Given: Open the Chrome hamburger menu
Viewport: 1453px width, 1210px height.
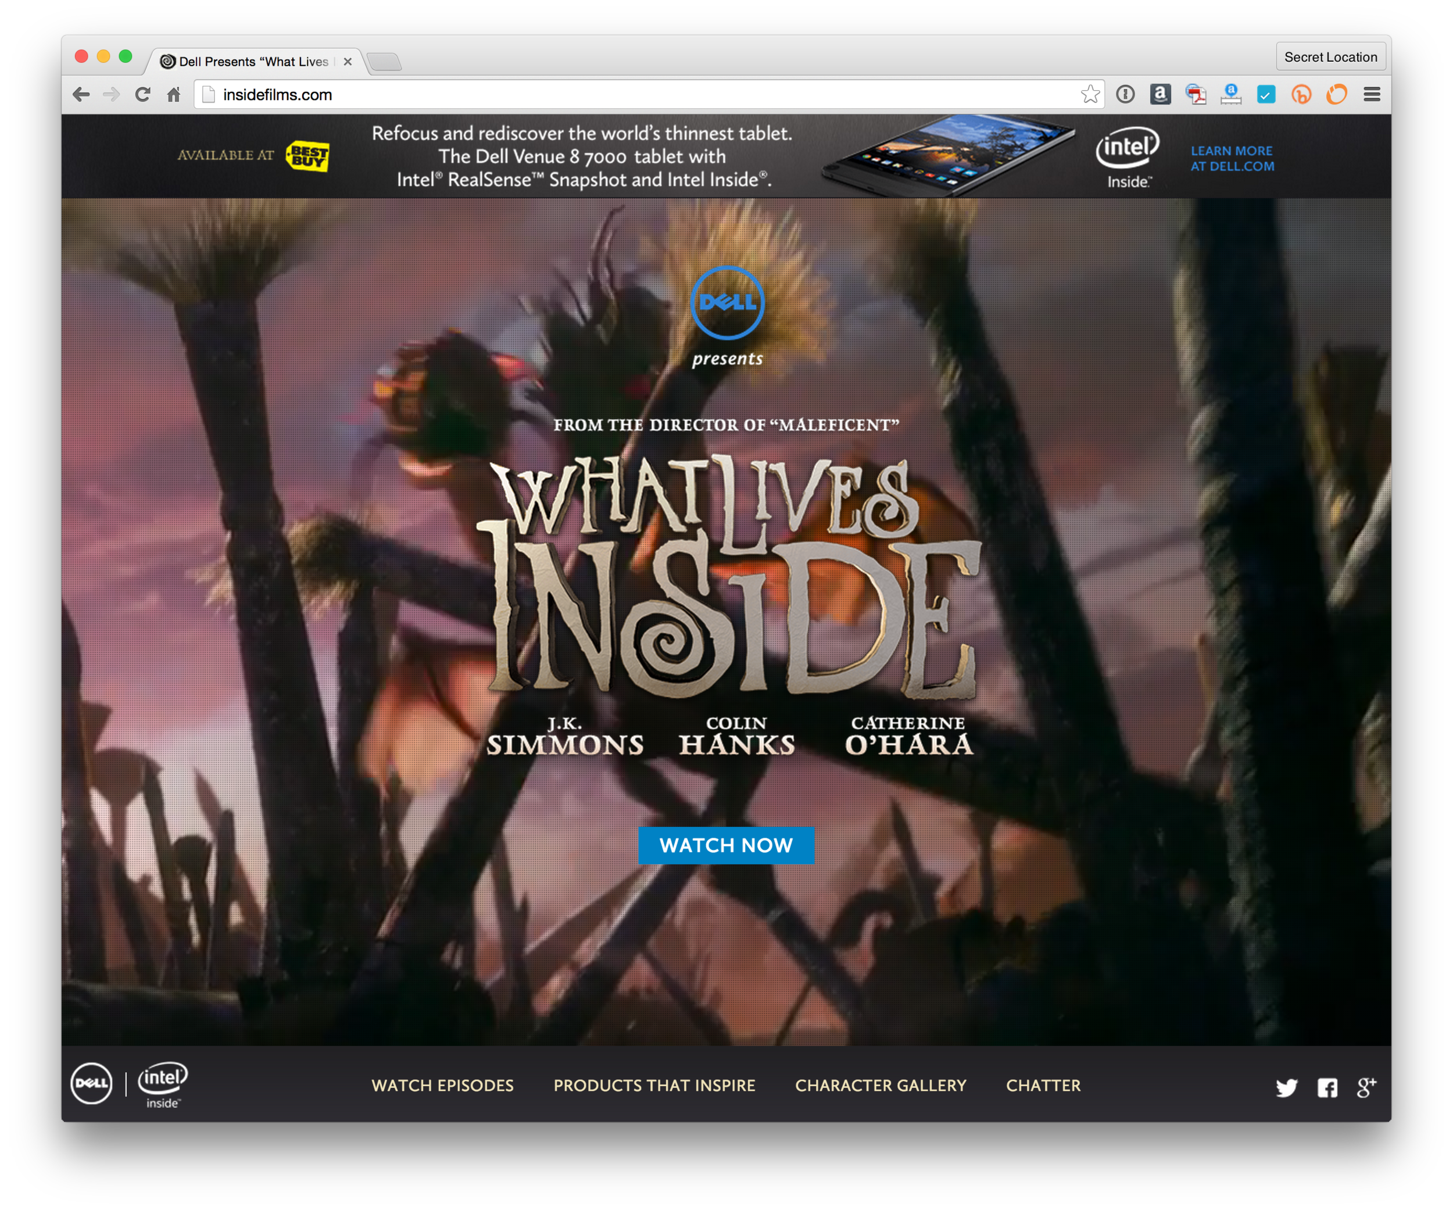Looking at the screenshot, I should [1372, 94].
